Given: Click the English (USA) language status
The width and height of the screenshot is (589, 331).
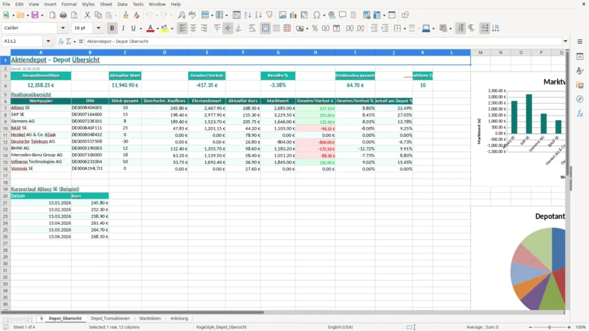Looking at the screenshot, I should click(x=340, y=327).
